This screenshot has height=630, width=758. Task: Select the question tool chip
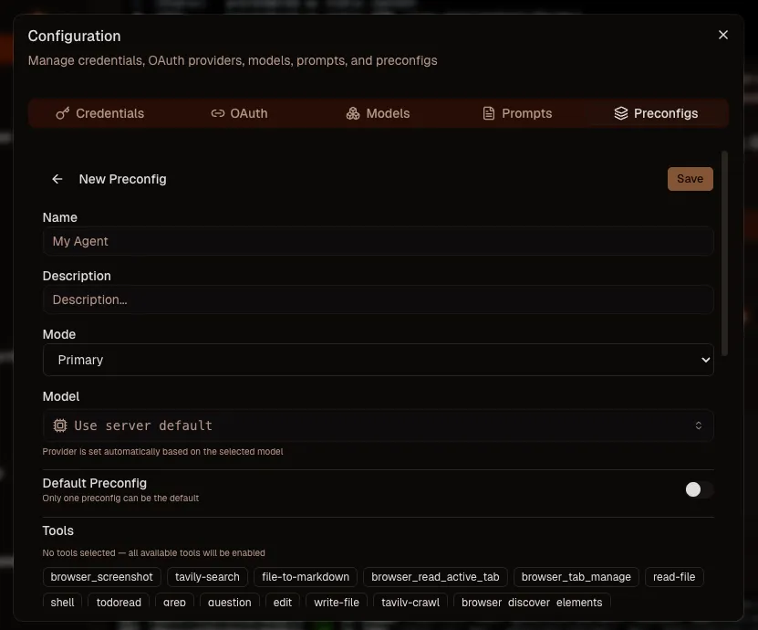tap(230, 602)
